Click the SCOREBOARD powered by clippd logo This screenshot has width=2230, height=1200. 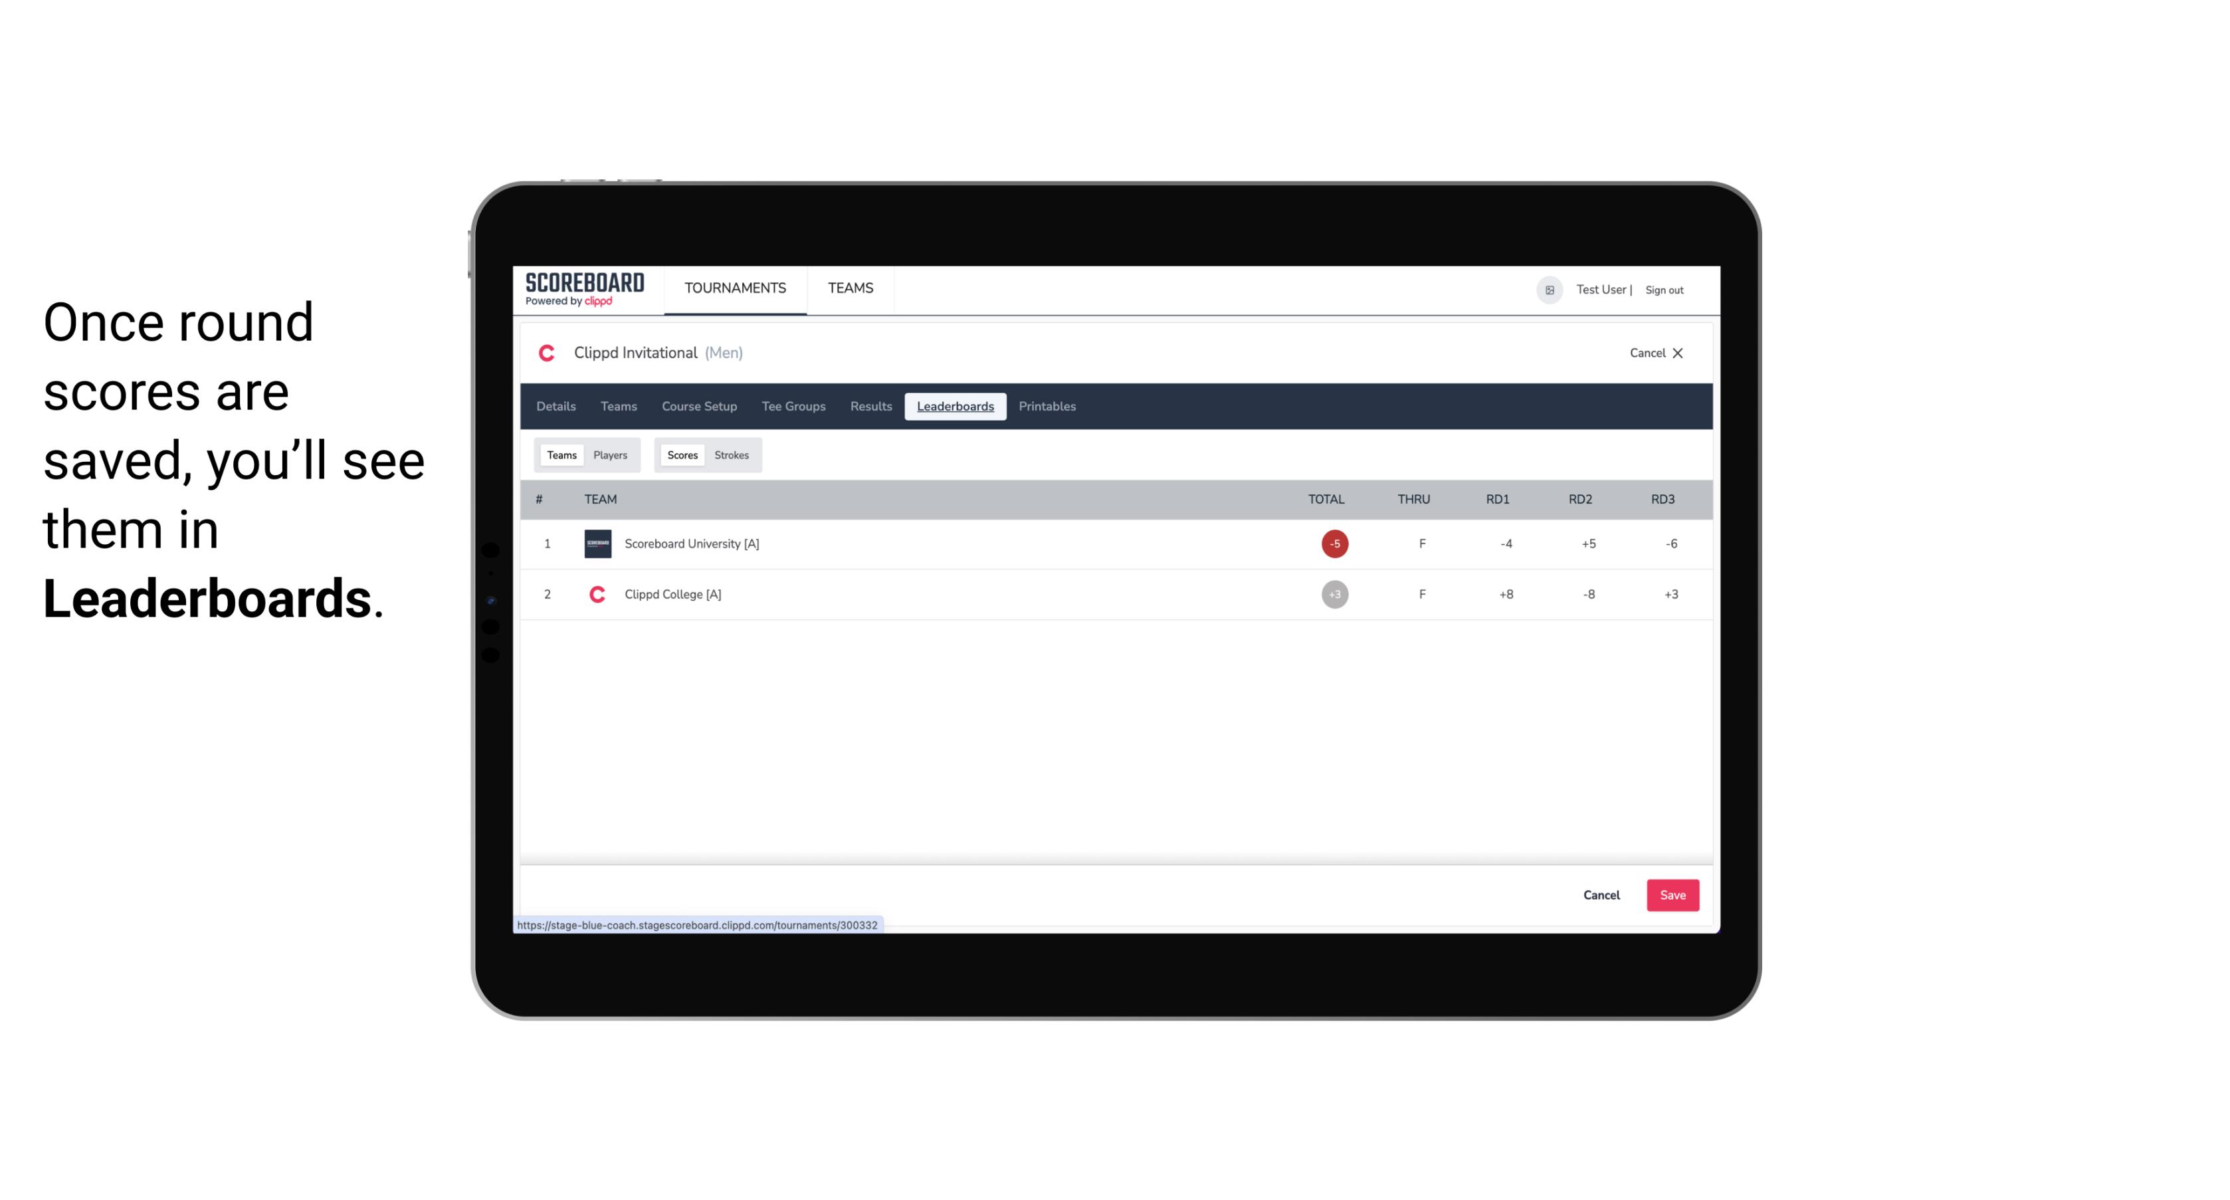tap(583, 290)
